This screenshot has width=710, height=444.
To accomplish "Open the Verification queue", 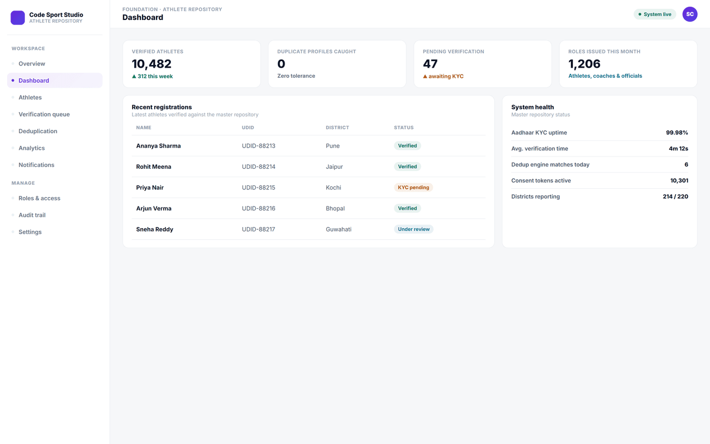I will tap(55, 114).
